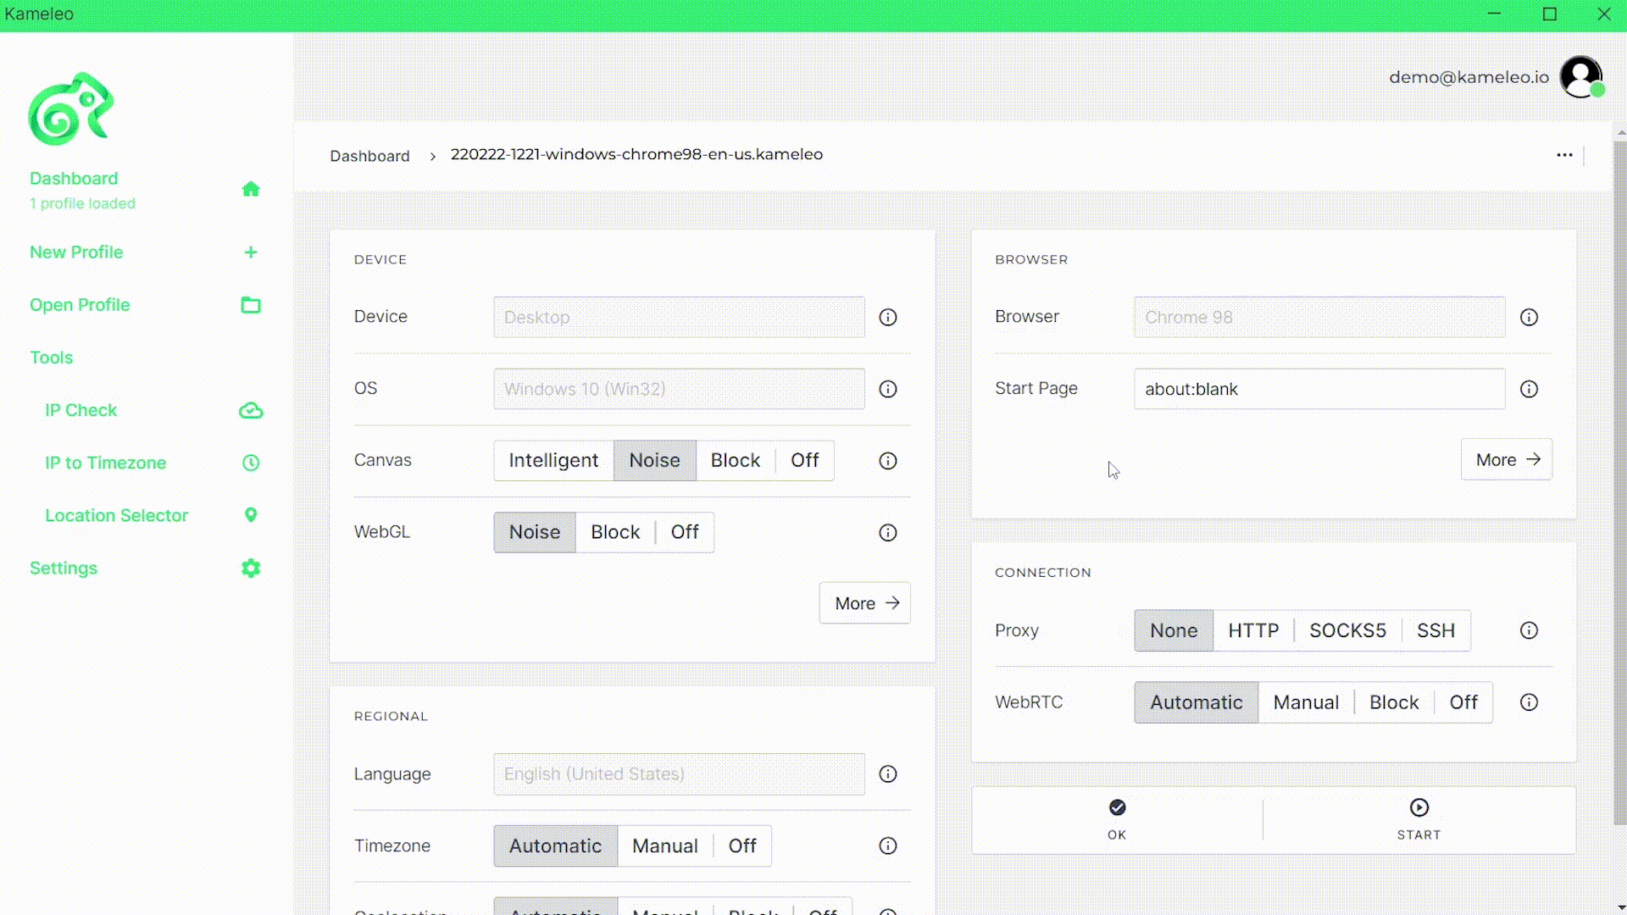Image resolution: width=1627 pixels, height=915 pixels.
Task: Select SSH proxy type
Action: (1435, 630)
